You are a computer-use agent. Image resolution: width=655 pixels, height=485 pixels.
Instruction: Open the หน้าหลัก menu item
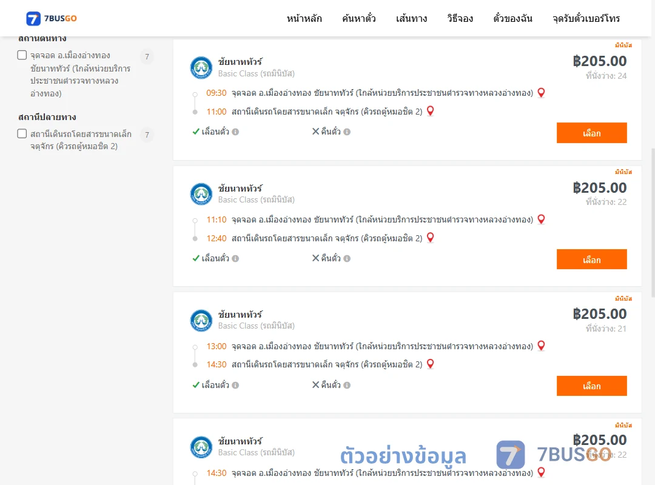304,18
